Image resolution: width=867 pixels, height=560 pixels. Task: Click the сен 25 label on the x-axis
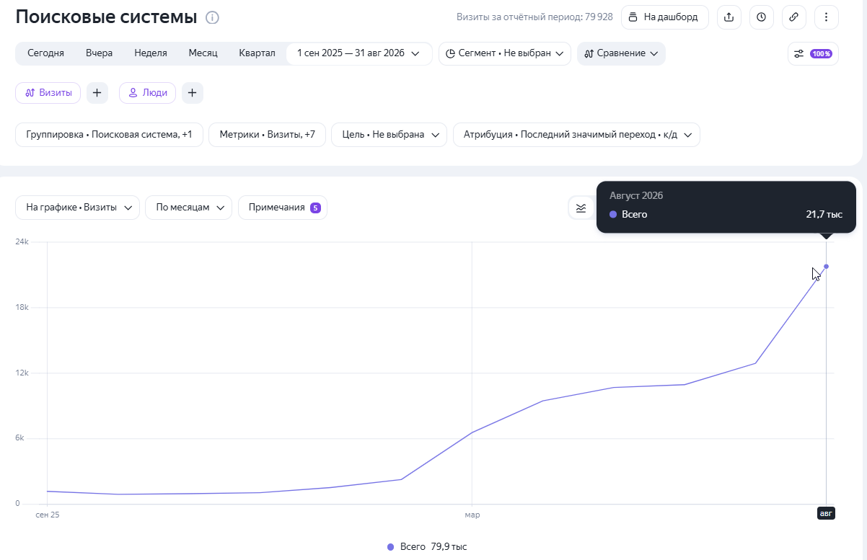click(48, 515)
